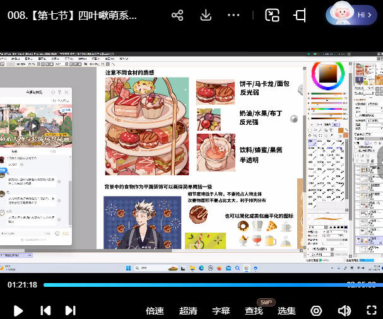The width and height of the screenshot is (383, 319).
Task: Click the blue playback progress bar
Action: pos(189,285)
